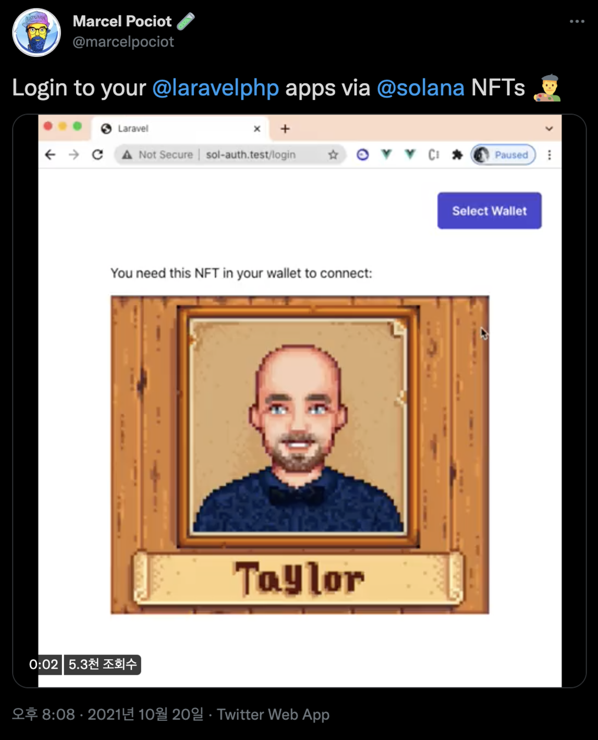Click the browser forward arrow
This screenshot has height=740, width=598.
coord(74,155)
